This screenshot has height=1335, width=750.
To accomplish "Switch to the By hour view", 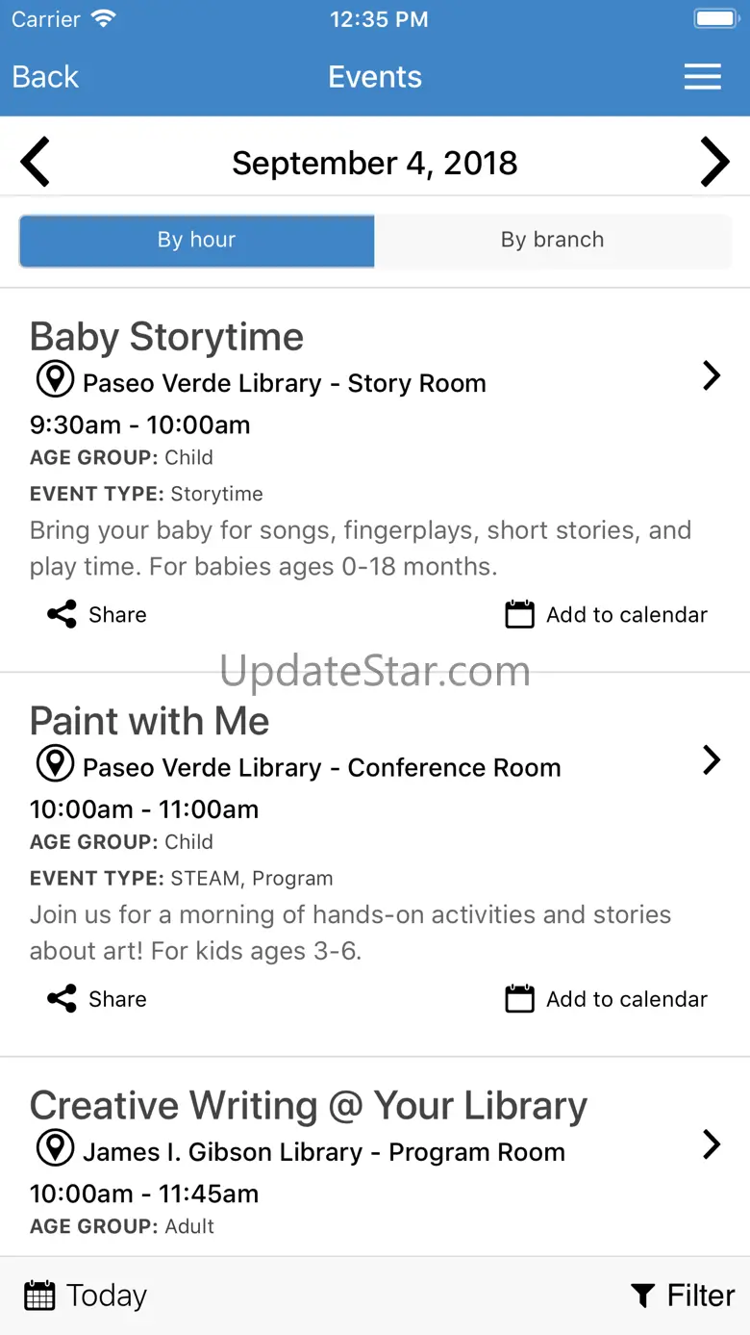I will tap(197, 241).
